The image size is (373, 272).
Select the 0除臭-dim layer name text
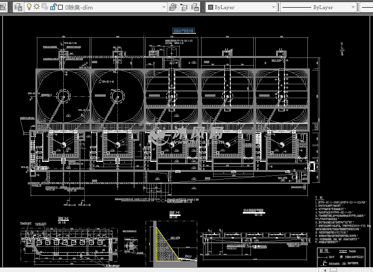coord(79,7)
